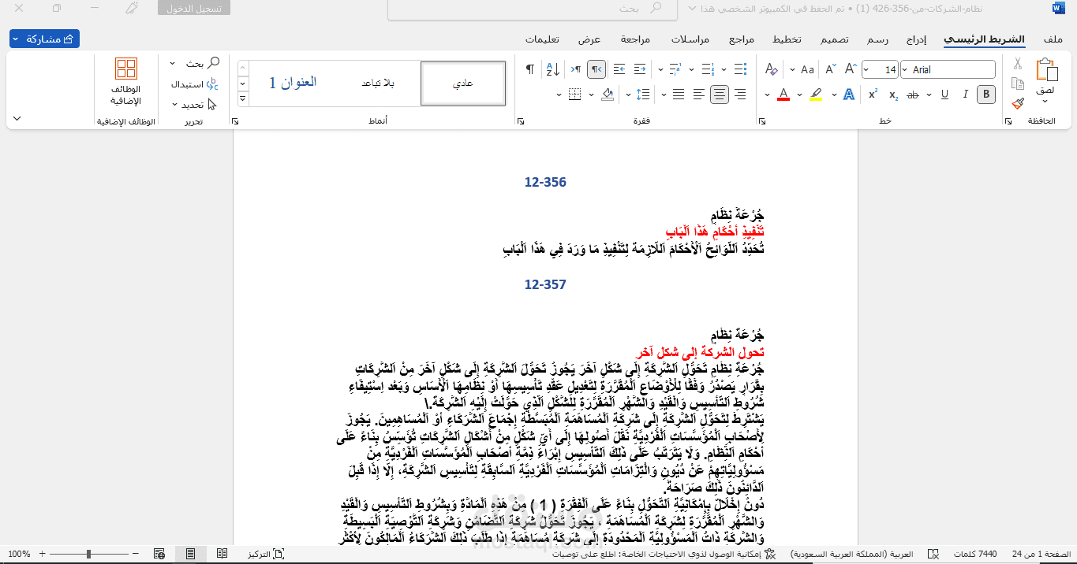Open the highlight color dropdown arrow
The image size is (1077, 564).
click(x=798, y=95)
